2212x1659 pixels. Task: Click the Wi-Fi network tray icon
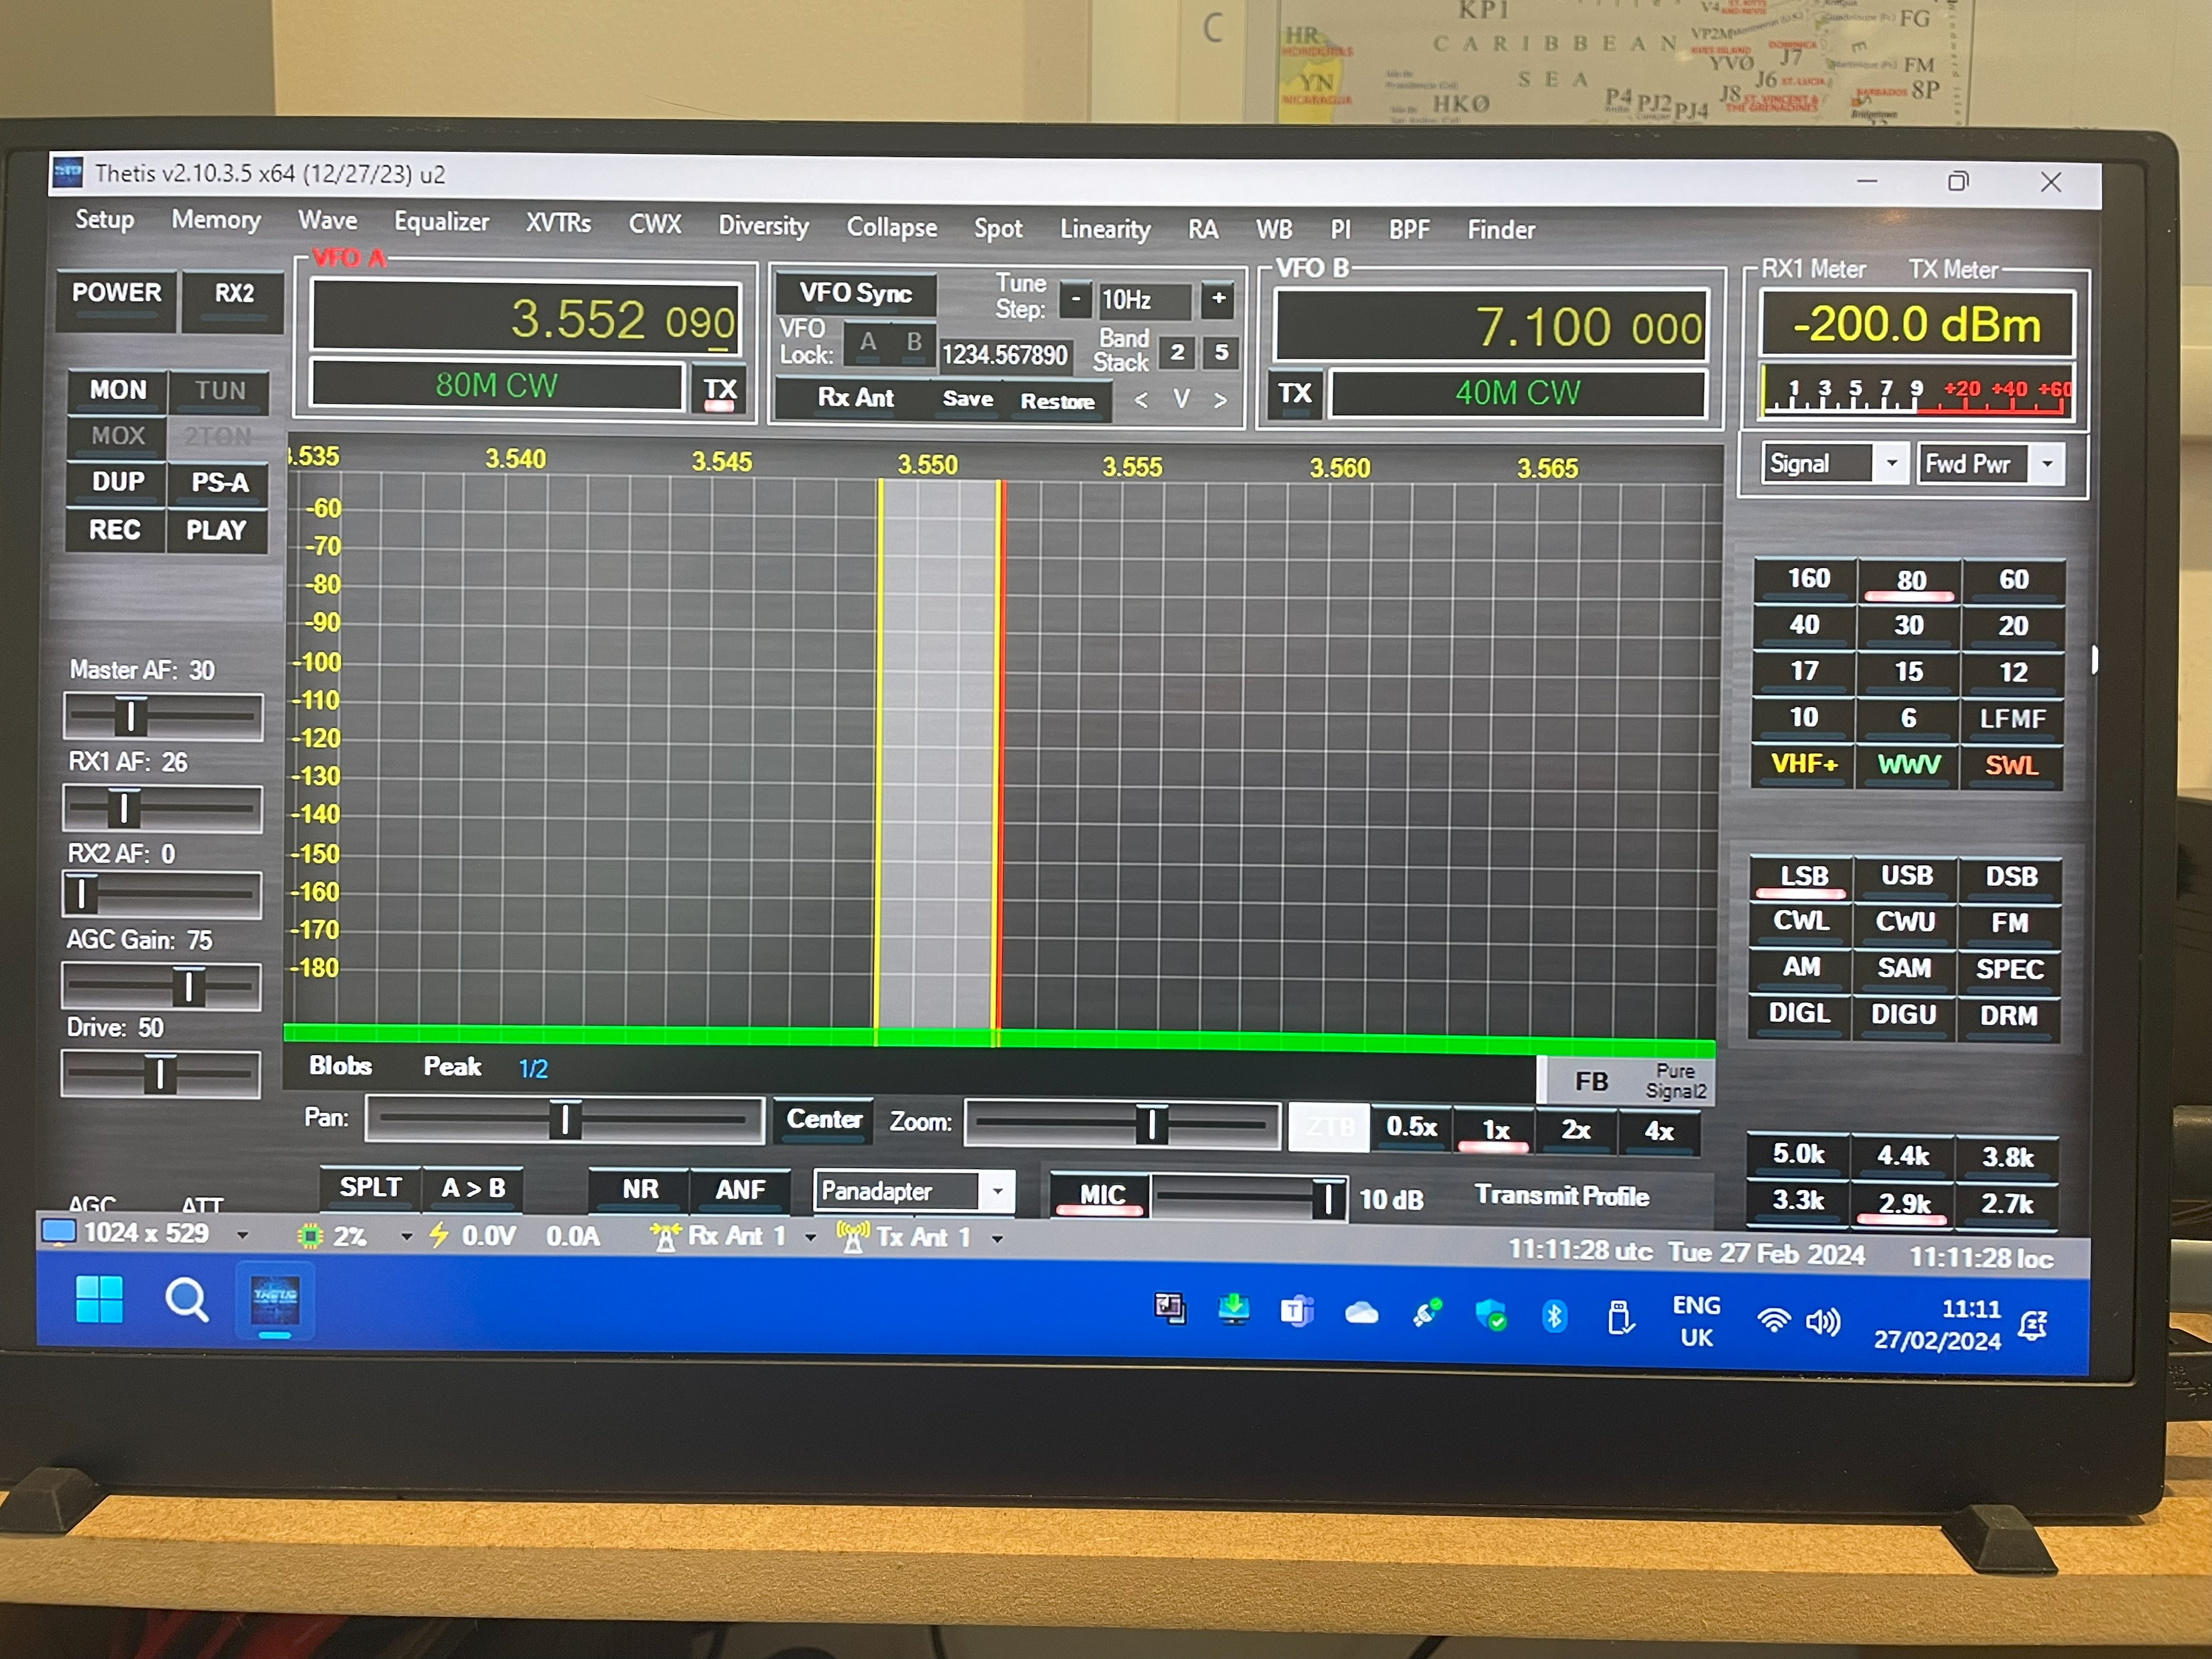[x=1773, y=1321]
